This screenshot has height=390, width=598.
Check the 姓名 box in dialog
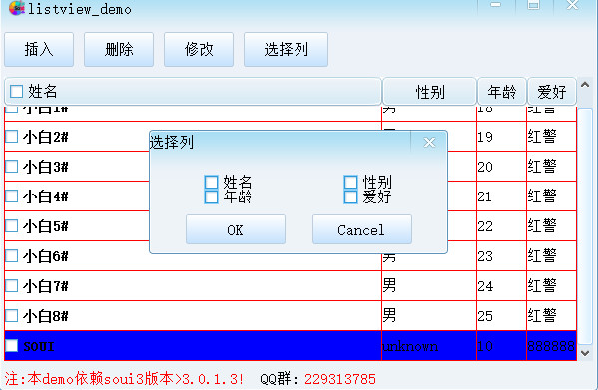pos(211,183)
